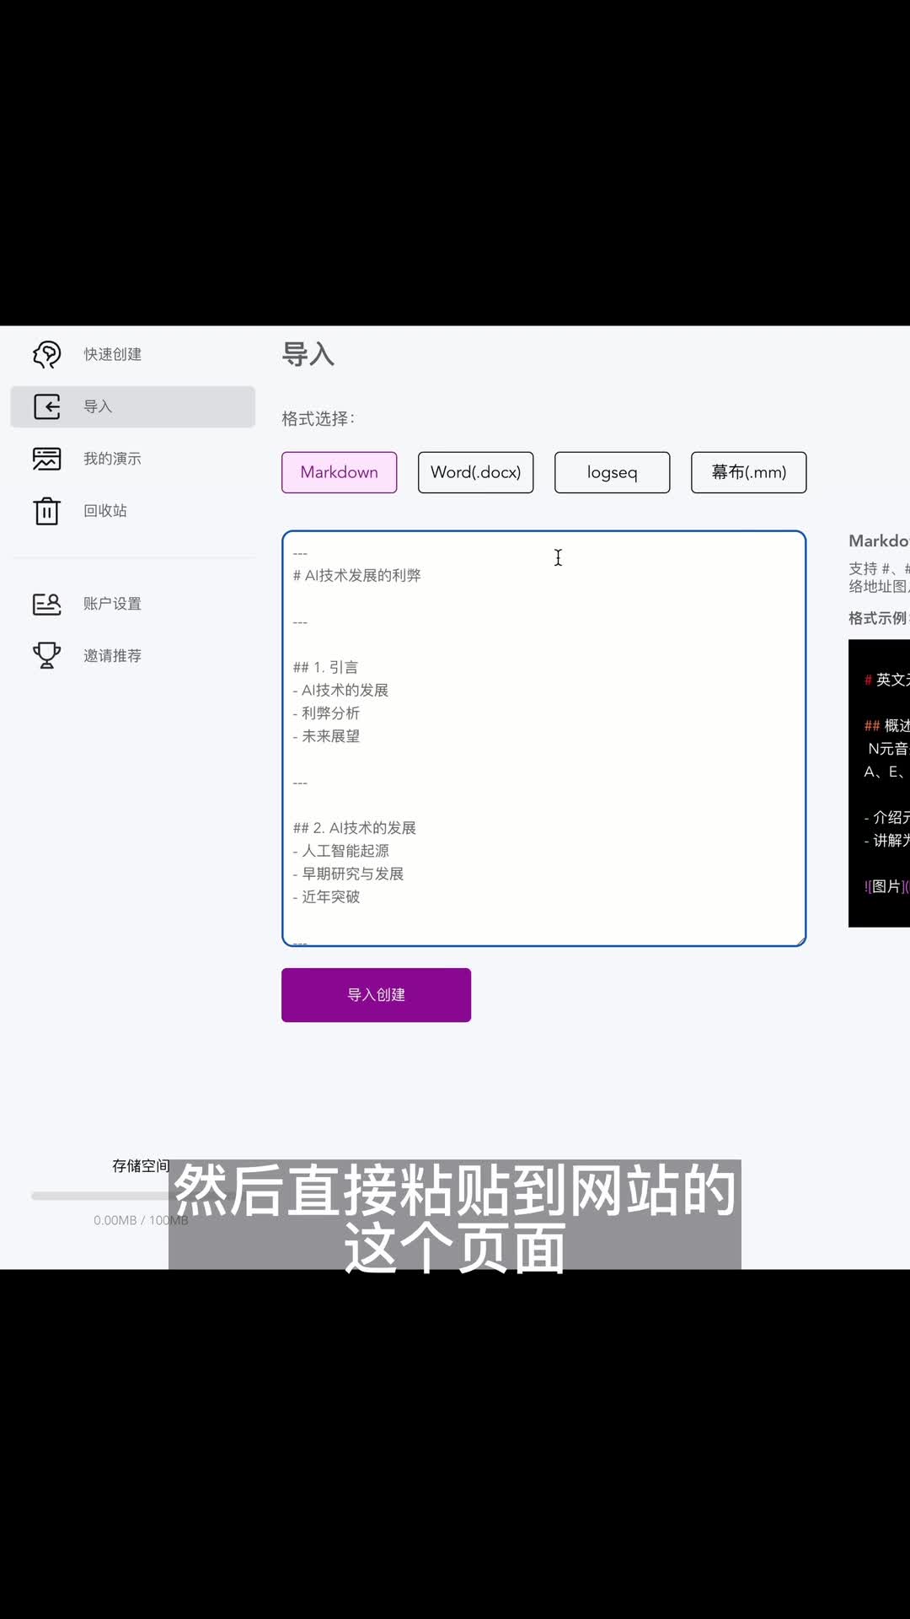Screen dimensions: 910x1619
Task: Go to 我的演示 menu item
Action: tap(112, 459)
